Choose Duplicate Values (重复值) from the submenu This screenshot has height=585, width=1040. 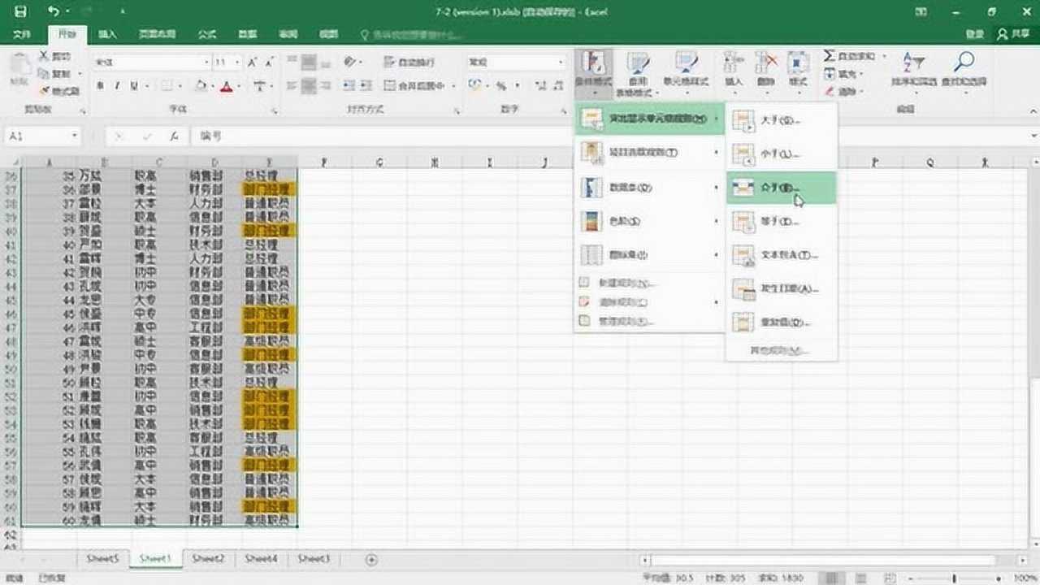click(782, 323)
